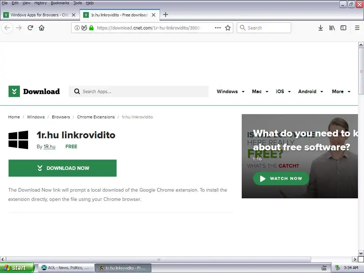Open page actions three-dot menu
Image resolution: width=364 pixels, height=273 pixels.
[218, 28]
